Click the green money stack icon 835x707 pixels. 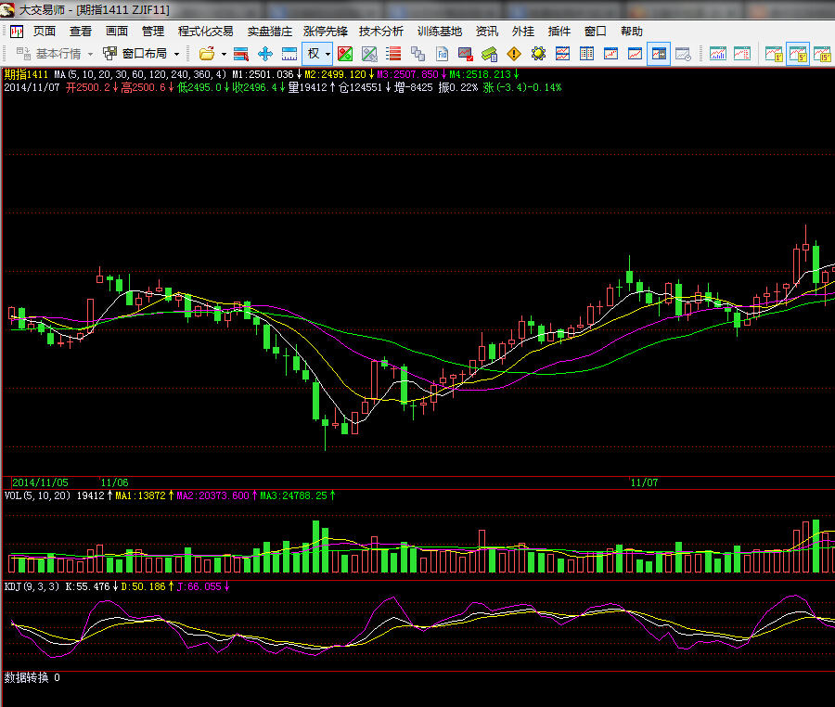(x=490, y=54)
